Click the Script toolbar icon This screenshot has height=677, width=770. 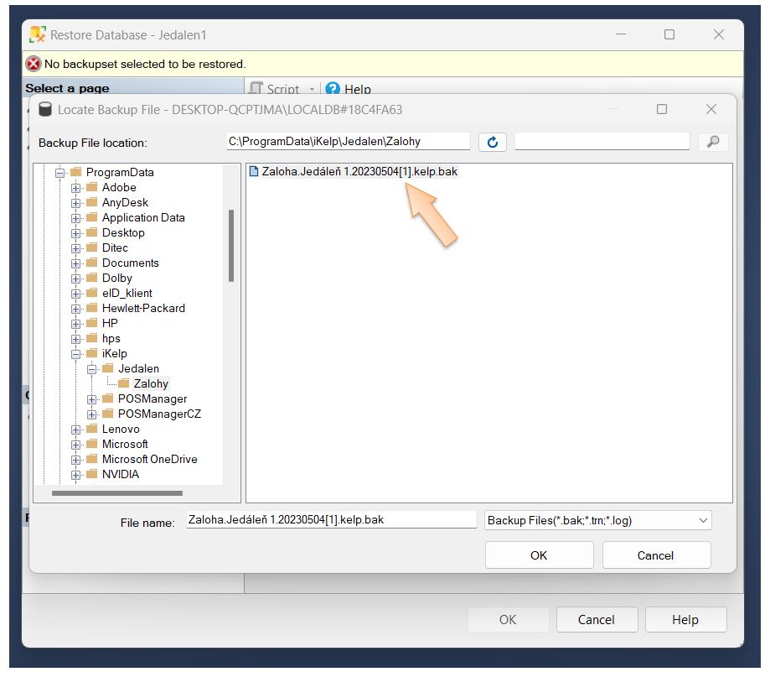[257, 89]
